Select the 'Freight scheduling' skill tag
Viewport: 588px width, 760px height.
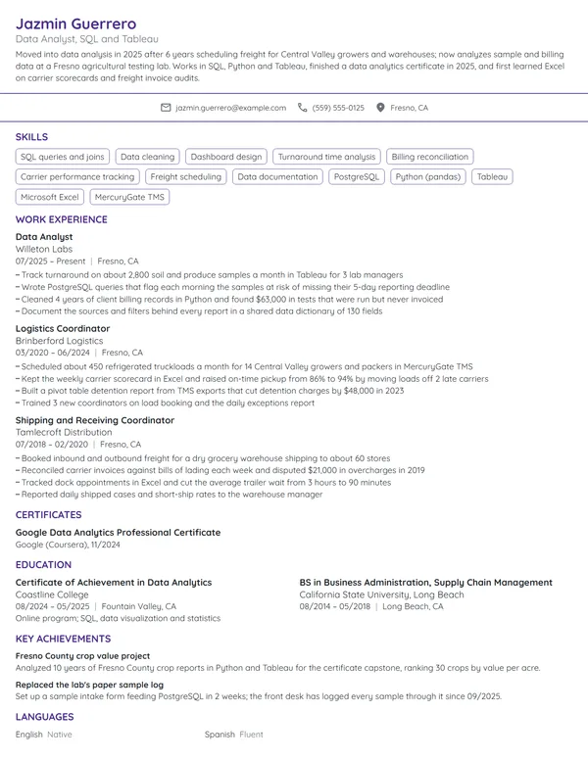coord(186,177)
